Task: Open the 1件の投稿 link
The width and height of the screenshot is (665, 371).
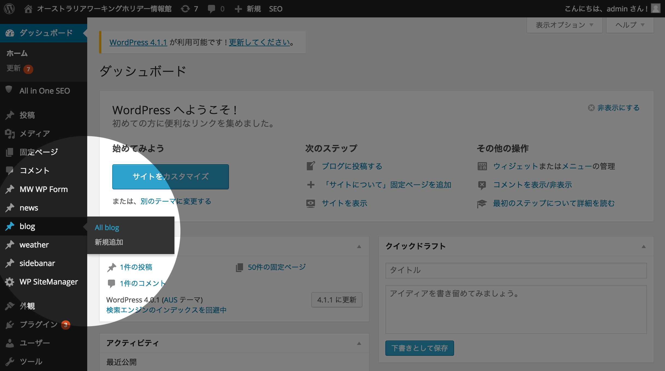Action: tap(136, 267)
